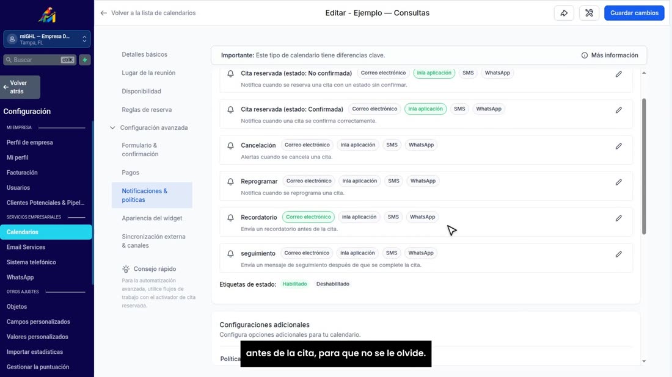Open Detalles básicos section
The height and width of the screenshot is (377, 672).
tap(144, 54)
